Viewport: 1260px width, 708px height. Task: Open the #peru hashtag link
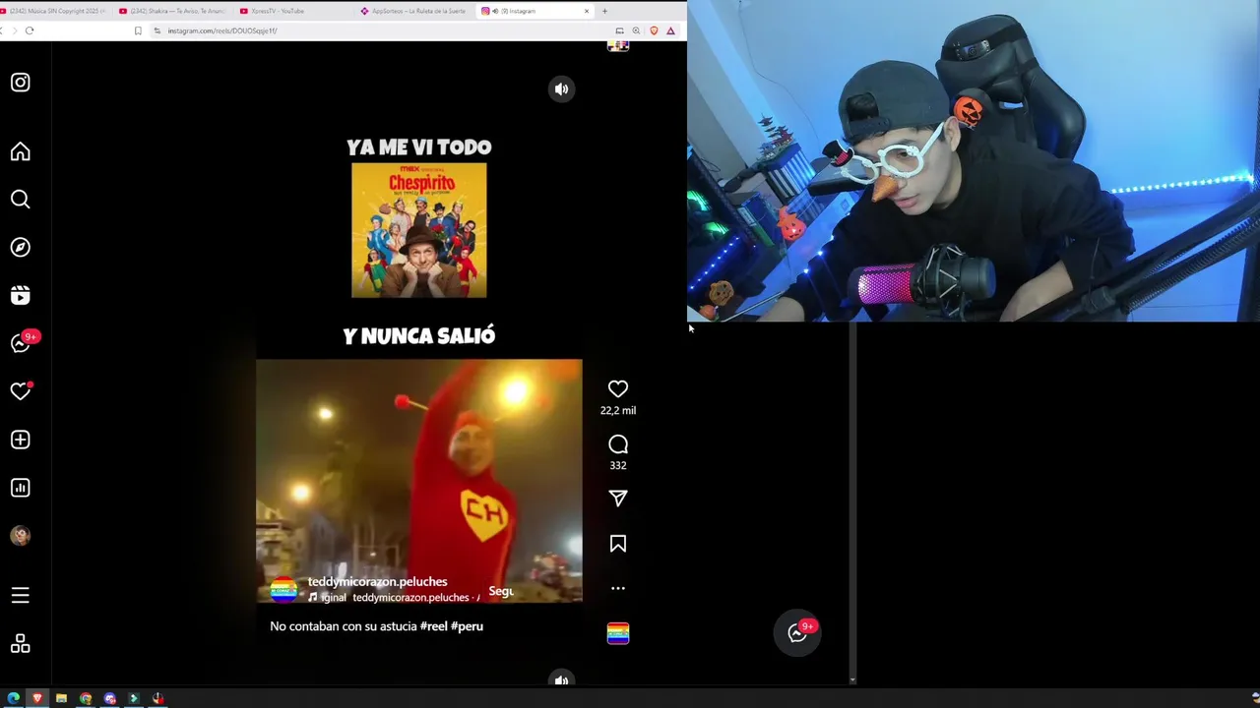pos(468,626)
